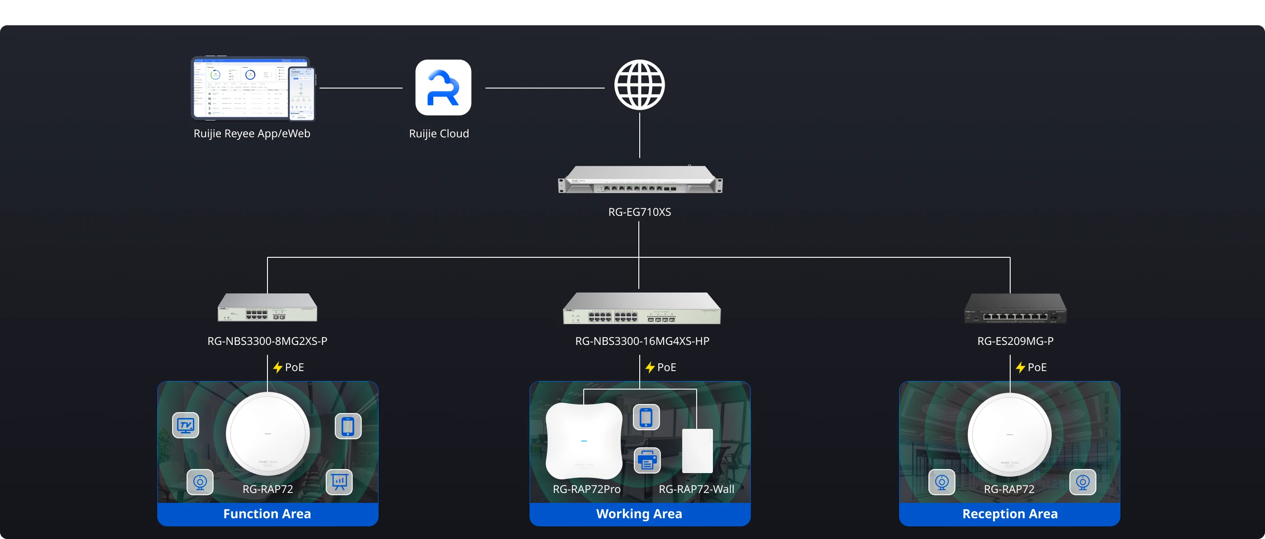Select the black RG-ES209MG-P switch image
The height and width of the screenshot is (539, 1265).
click(x=1015, y=308)
